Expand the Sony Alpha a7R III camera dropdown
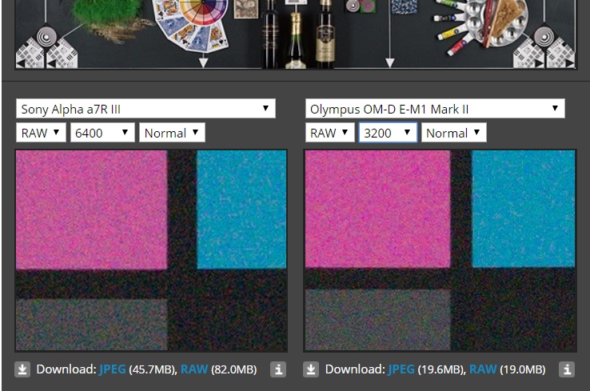This screenshot has width=590, height=391. click(146, 109)
